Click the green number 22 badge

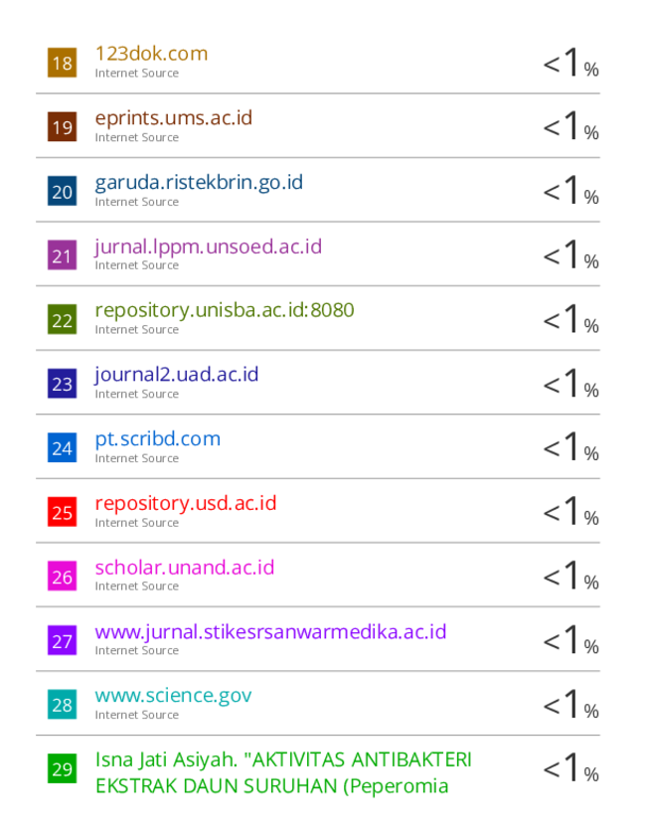[62, 319]
